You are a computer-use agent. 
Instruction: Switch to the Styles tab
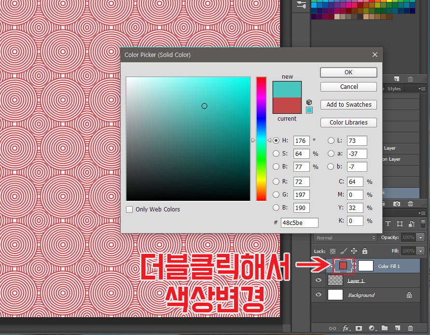(x=394, y=89)
